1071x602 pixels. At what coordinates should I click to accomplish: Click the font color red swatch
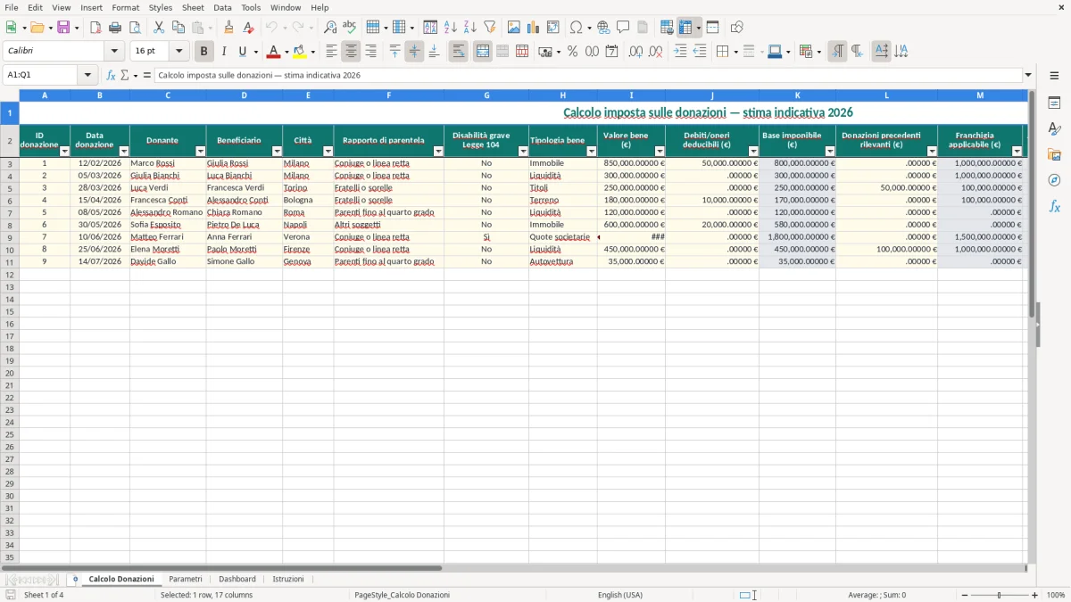(273, 52)
